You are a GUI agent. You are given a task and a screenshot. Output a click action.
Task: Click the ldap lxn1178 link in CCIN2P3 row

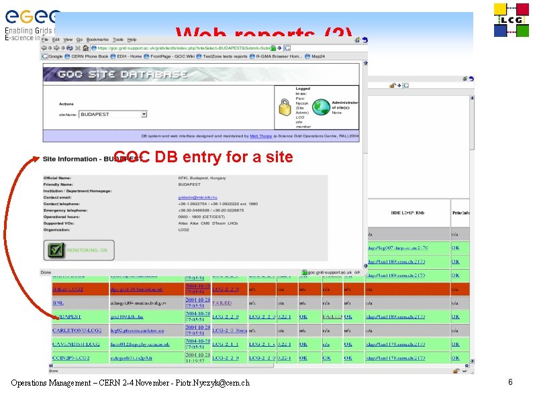tap(396, 358)
